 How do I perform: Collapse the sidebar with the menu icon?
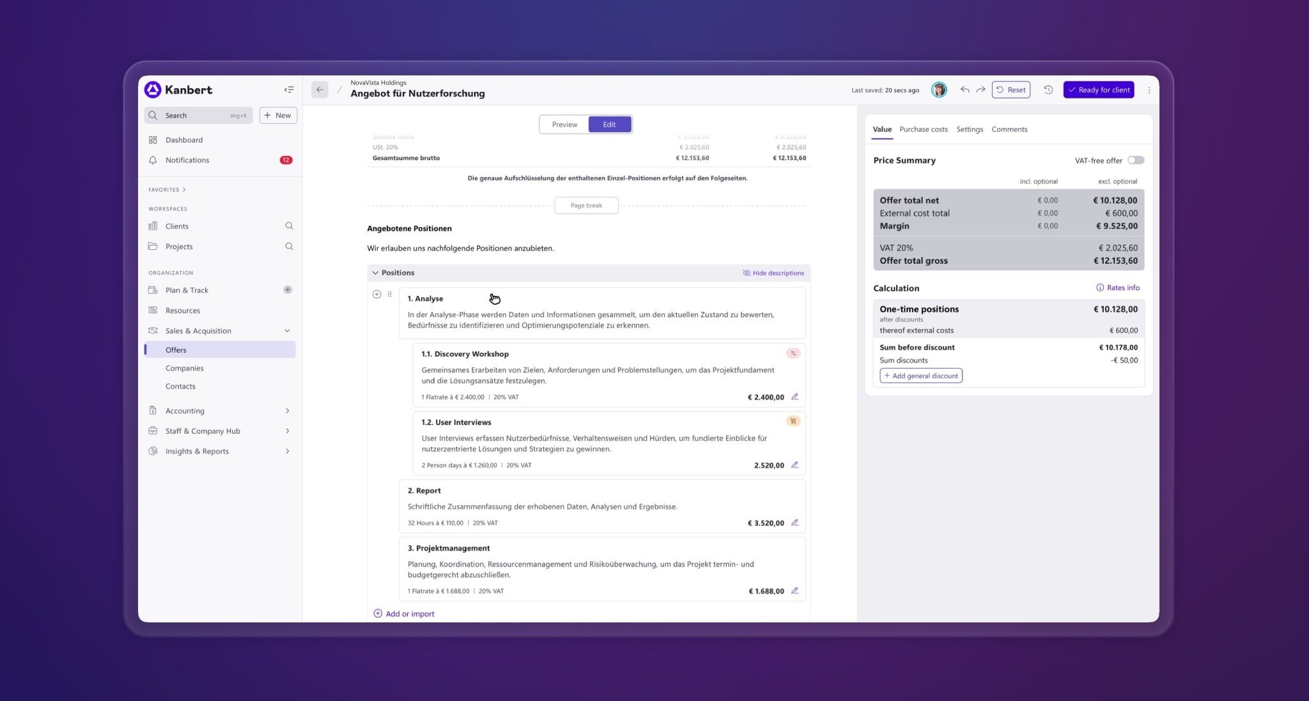[289, 89]
